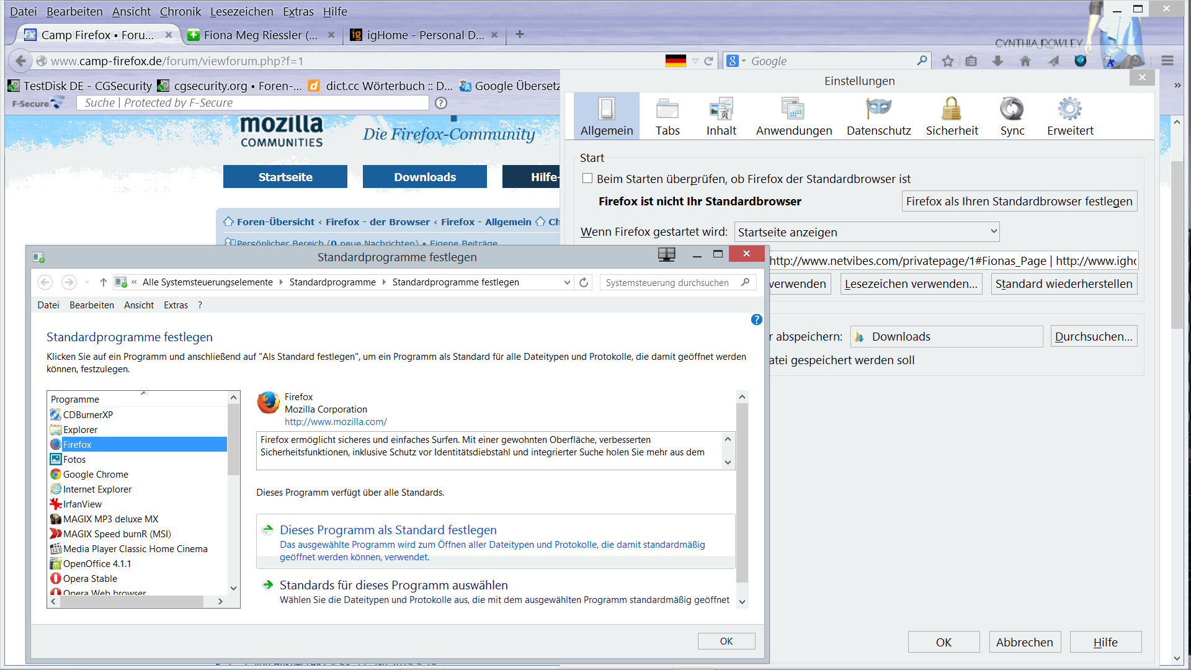This screenshot has height=670, width=1191.
Task: Expand the 'Startseite anzeigen' startup dropdown
Action: [867, 232]
